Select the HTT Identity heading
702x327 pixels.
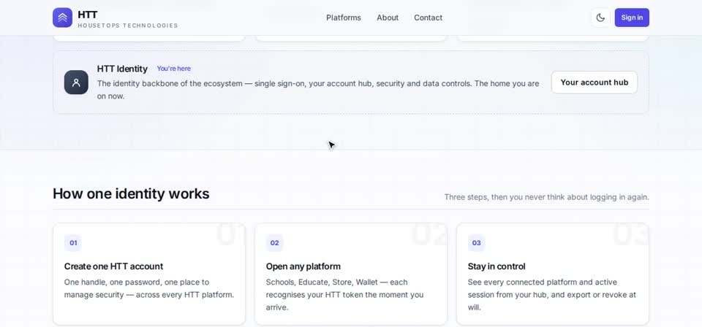(122, 69)
